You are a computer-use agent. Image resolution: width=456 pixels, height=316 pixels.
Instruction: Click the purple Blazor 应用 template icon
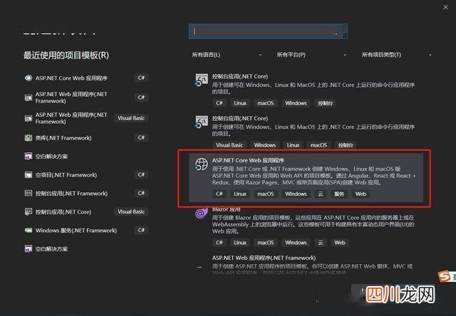coord(201,214)
